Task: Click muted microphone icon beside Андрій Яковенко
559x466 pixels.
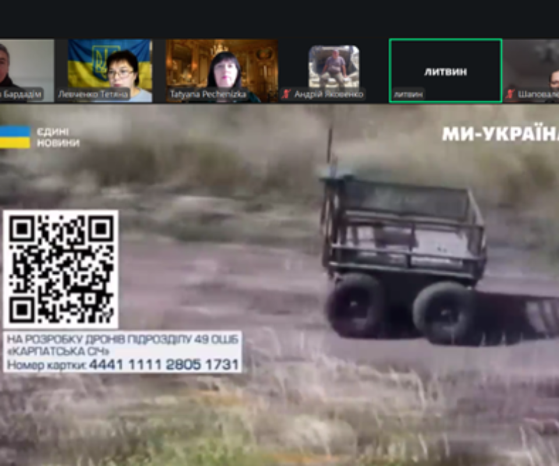Action: click(286, 94)
